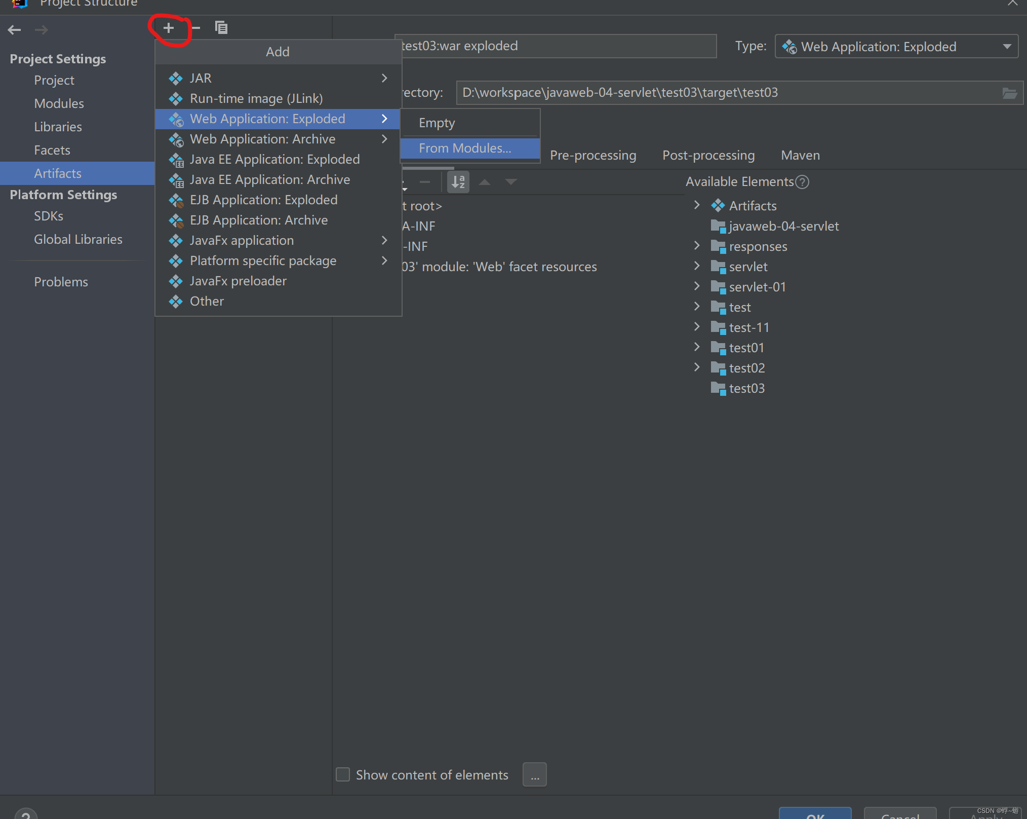Enable Show content of elements checkbox

click(343, 774)
